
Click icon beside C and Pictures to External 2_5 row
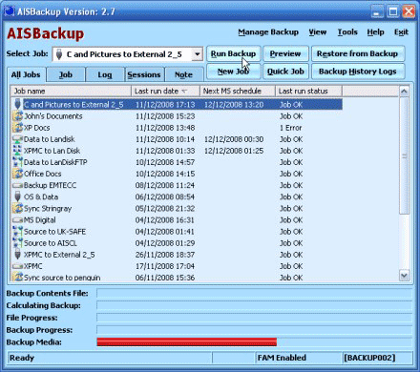click(x=17, y=104)
